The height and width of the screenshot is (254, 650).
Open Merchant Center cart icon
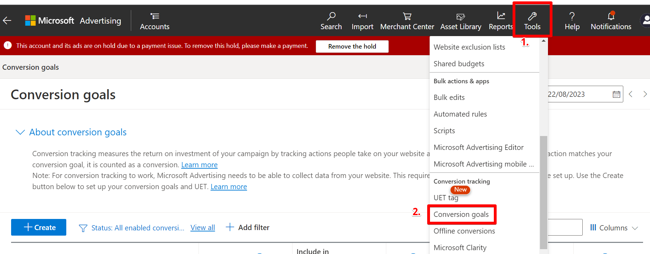[407, 16]
